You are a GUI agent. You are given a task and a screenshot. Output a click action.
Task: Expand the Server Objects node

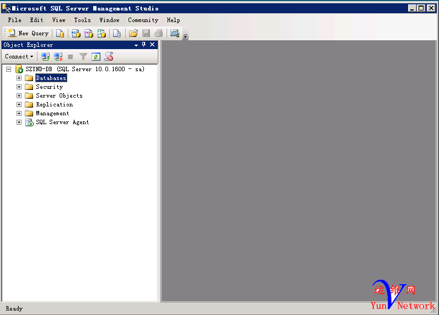point(19,96)
